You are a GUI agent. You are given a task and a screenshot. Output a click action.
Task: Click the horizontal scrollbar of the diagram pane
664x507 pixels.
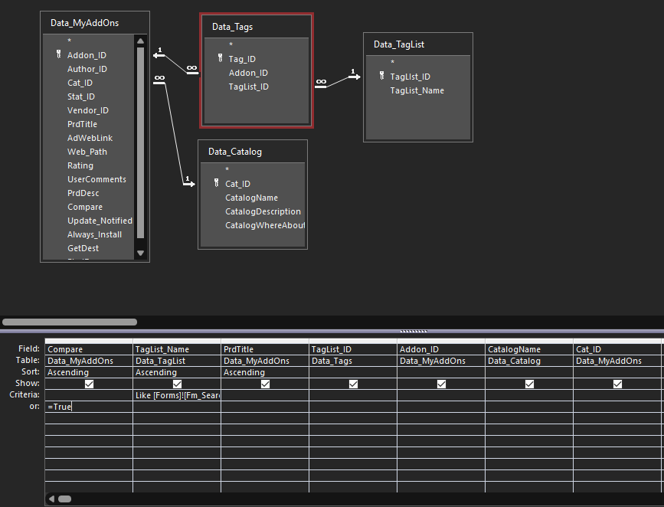coord(70,322)
